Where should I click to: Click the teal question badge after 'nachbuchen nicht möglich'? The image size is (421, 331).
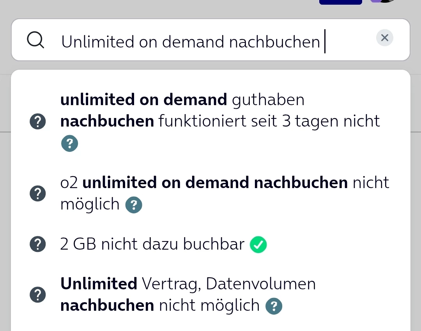[274, 306]
